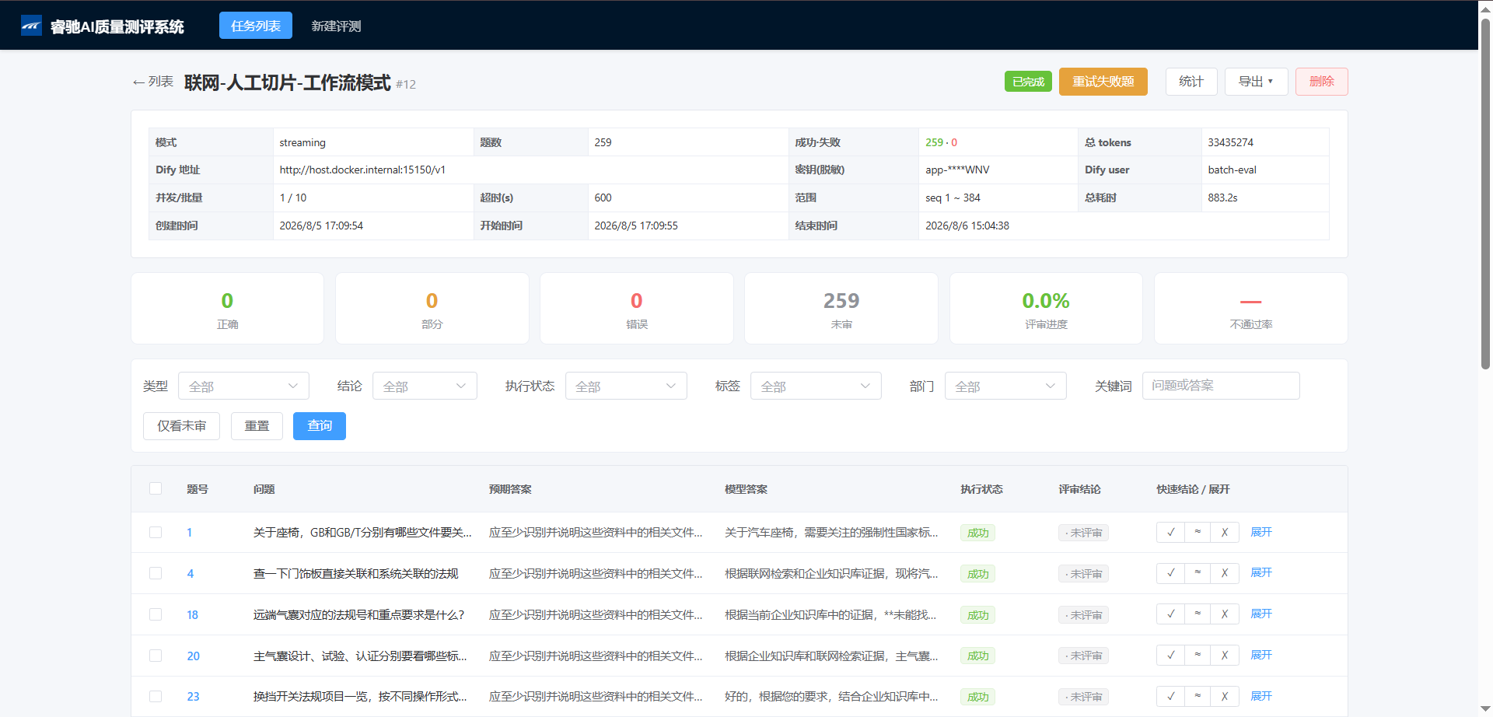Mark question 1 as wrong with X
This screenshot has height=717, width=1493.
coord(1225,532)
